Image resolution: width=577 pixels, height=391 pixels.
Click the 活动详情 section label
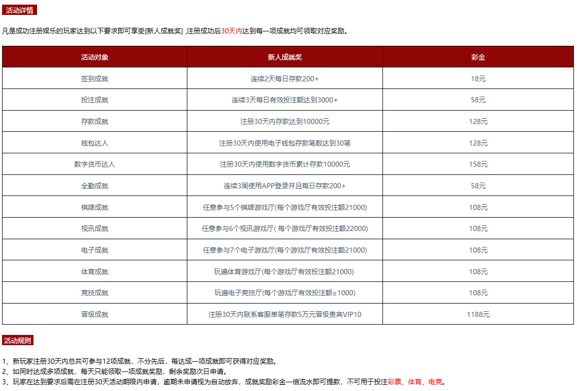click(x=20, y=10)
